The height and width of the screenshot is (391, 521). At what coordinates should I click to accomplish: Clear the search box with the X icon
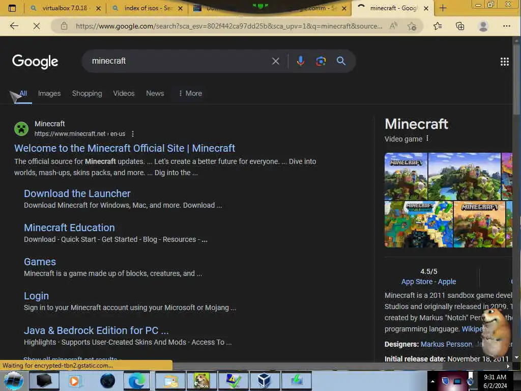click(275, 61)
